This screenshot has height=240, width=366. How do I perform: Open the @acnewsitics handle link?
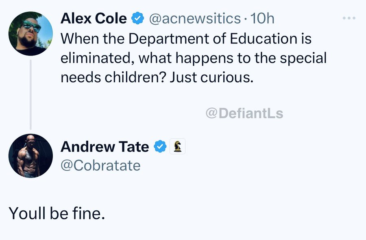195,18
